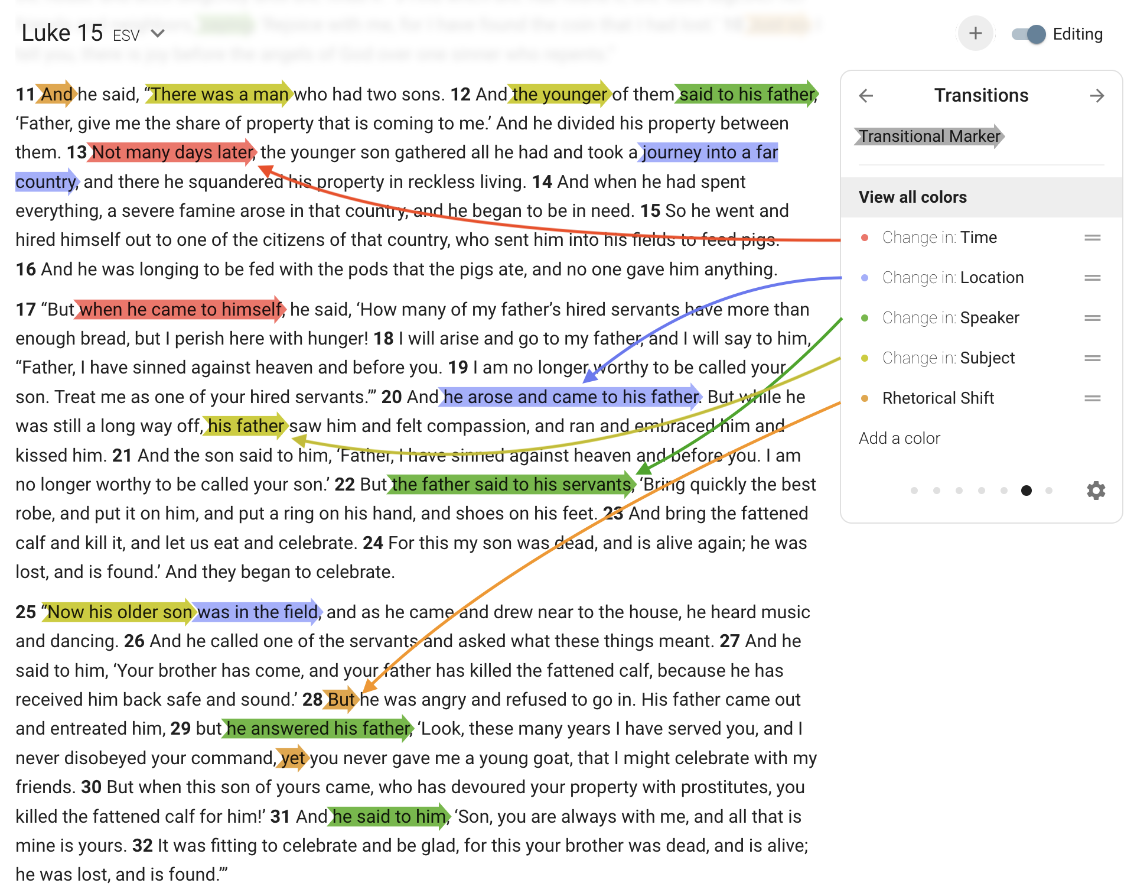Select the red Time color dot
Screen dimensions: 1134x896
[x=865, y=238]
